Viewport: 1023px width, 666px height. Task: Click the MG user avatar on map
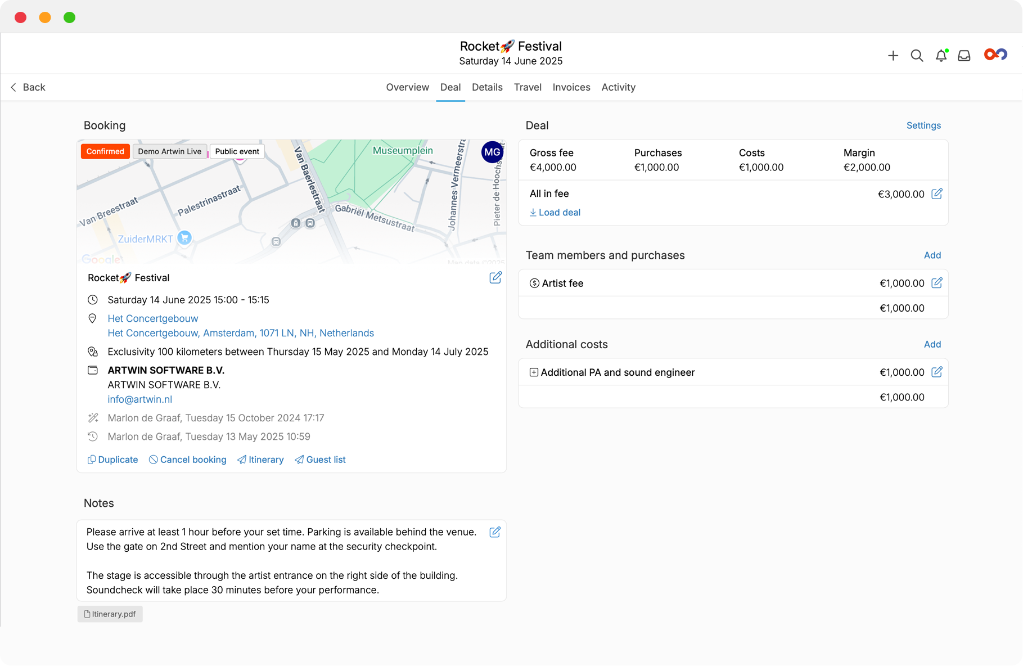tap(492, 152)
